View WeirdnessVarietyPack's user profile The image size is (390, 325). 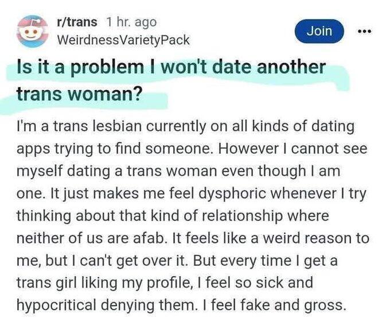(x=123, y=40)
